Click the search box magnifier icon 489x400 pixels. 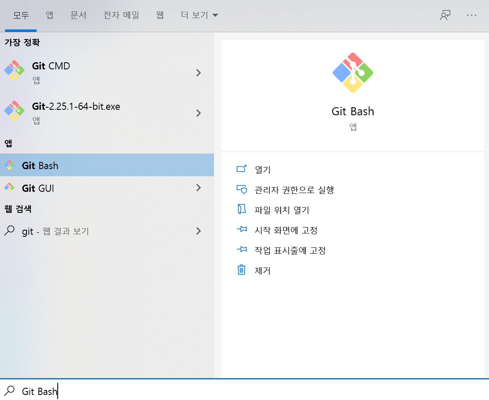9,390
